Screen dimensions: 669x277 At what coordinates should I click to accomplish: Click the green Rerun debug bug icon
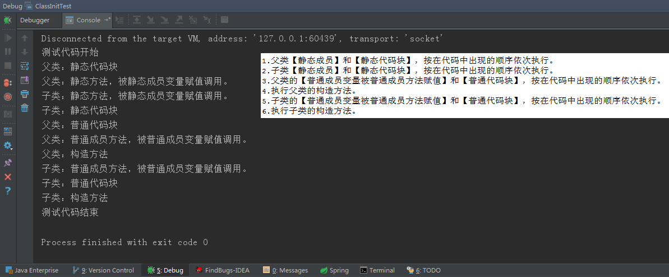(8, 20)
